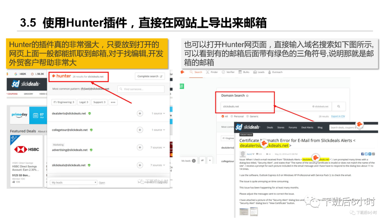Click the Facebook share icon on the forum thread
Screen dimensions: 388x219
pyautogui.click(x=362, y=153)
